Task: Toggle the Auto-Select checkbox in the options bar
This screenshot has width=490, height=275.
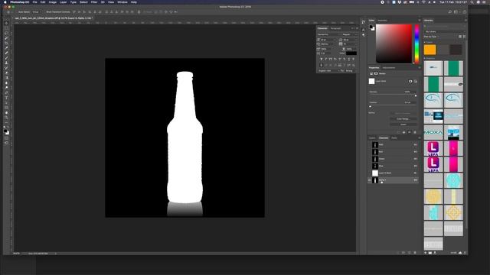Action: tap(16, 12)
